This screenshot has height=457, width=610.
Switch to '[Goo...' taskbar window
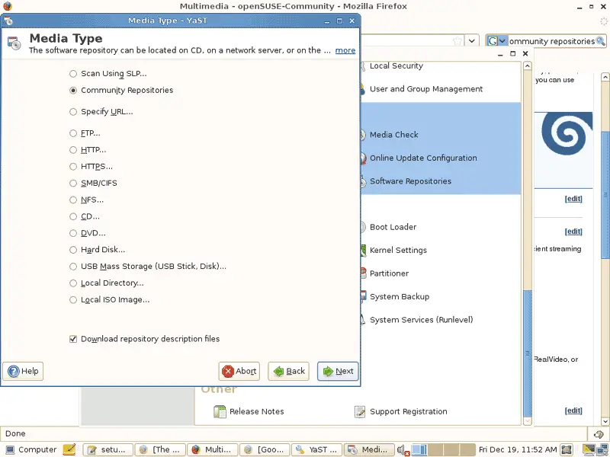coord(265,449)
